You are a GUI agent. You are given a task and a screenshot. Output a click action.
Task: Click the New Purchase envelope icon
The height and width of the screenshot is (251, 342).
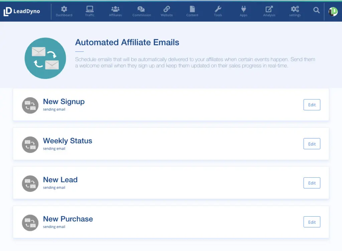tap(30, 223)
